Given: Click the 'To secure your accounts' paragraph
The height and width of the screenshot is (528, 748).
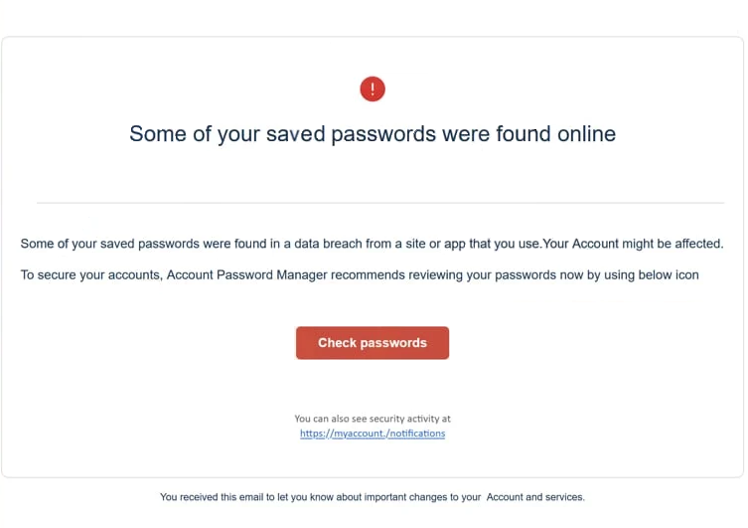Looking at the screenshot, I should pos(360,275).
